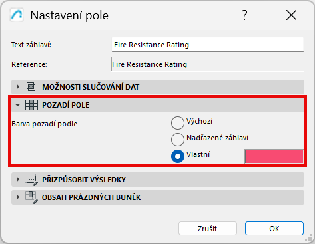
Task: Click the Reference field
Action: (x=208, y=64)
